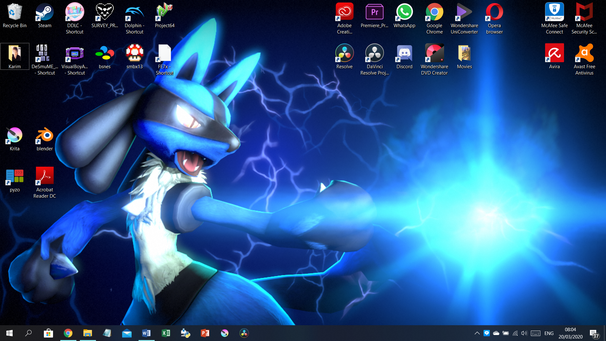Open File Explorer from taskbar
Viewport: 606px width, 341px height.
[87, 333]
